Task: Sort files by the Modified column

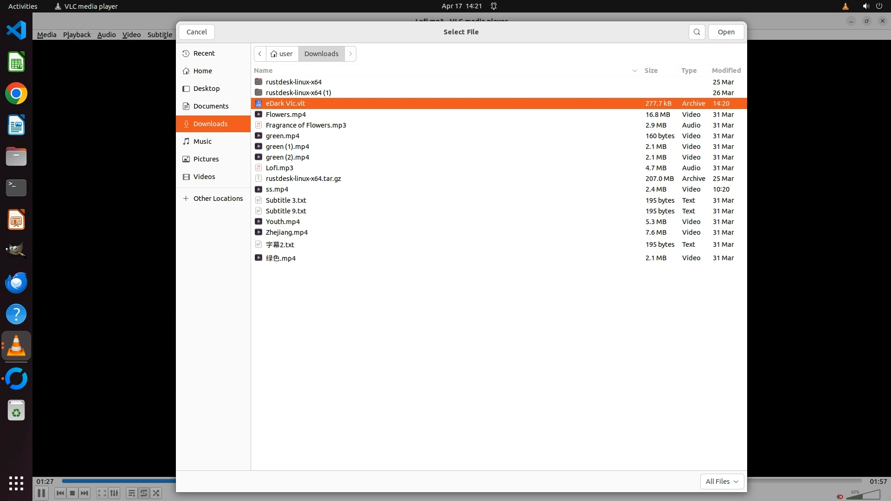Action: pos(726,71)
